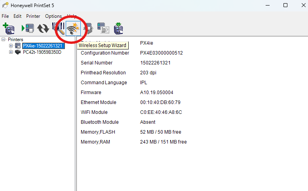Minimize the PrintSet window

(x=268, y=5)
